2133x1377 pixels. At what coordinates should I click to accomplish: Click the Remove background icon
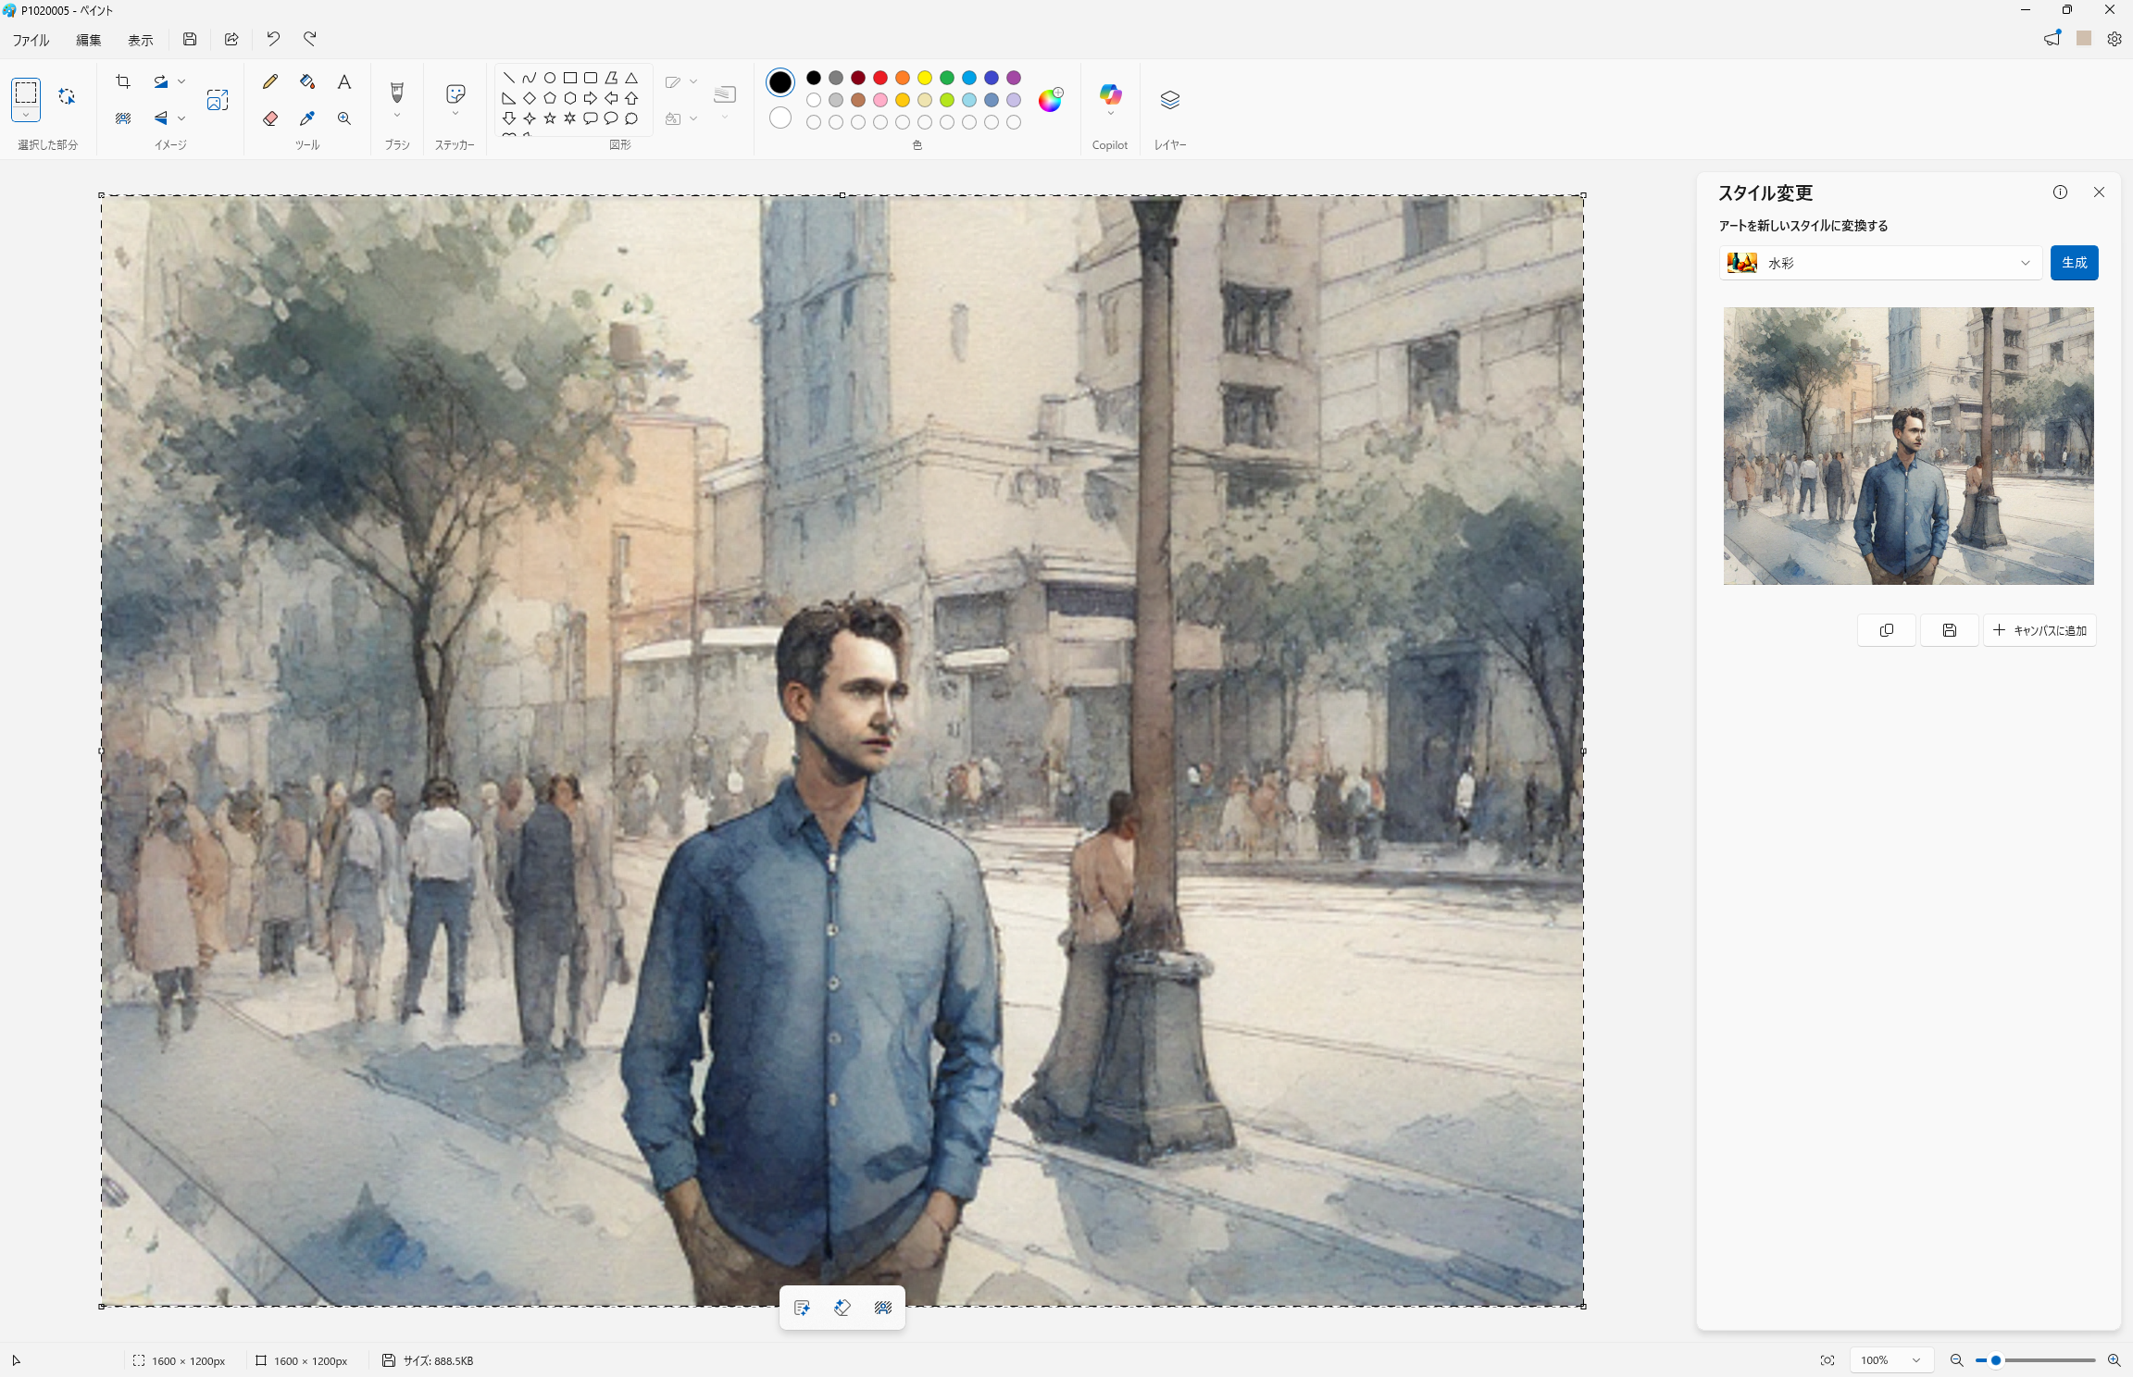123,118
